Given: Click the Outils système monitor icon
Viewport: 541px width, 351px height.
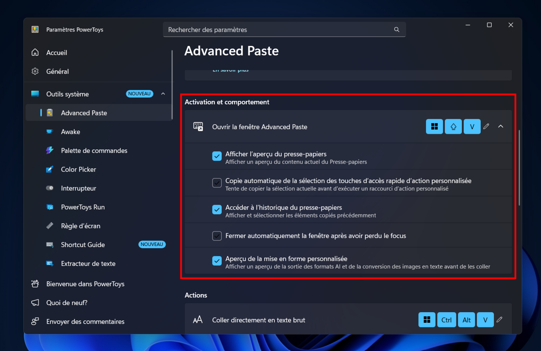Looking at the screenshot, I should [x=35, y=94].
